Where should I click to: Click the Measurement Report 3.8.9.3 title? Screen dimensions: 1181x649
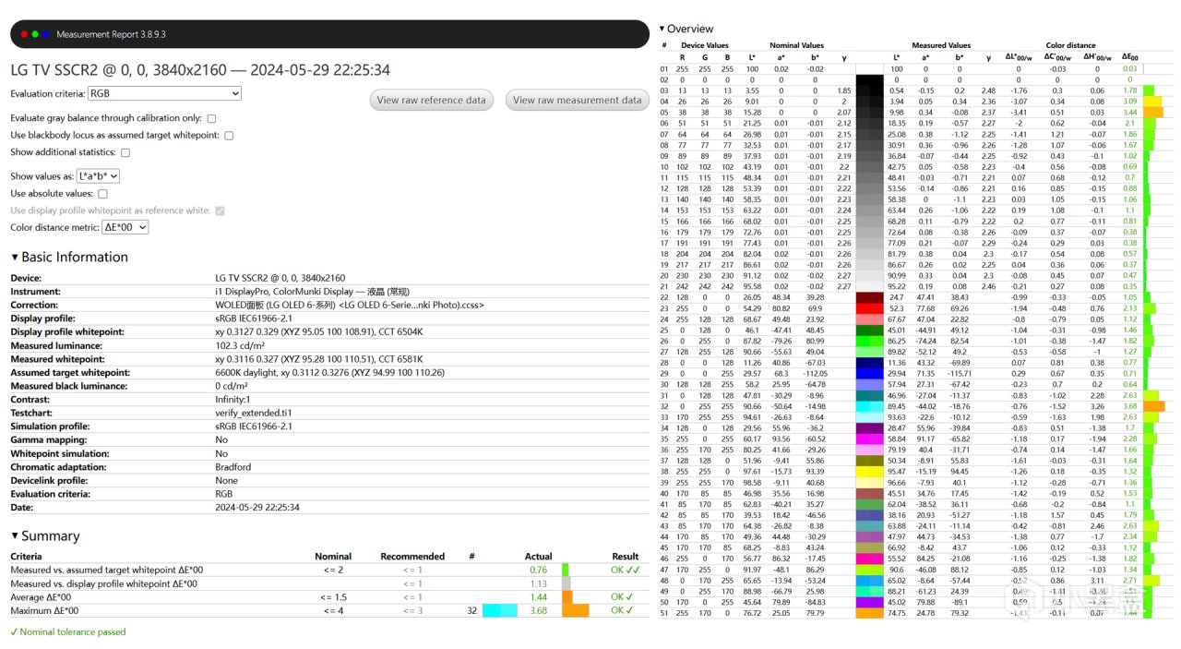111,34
